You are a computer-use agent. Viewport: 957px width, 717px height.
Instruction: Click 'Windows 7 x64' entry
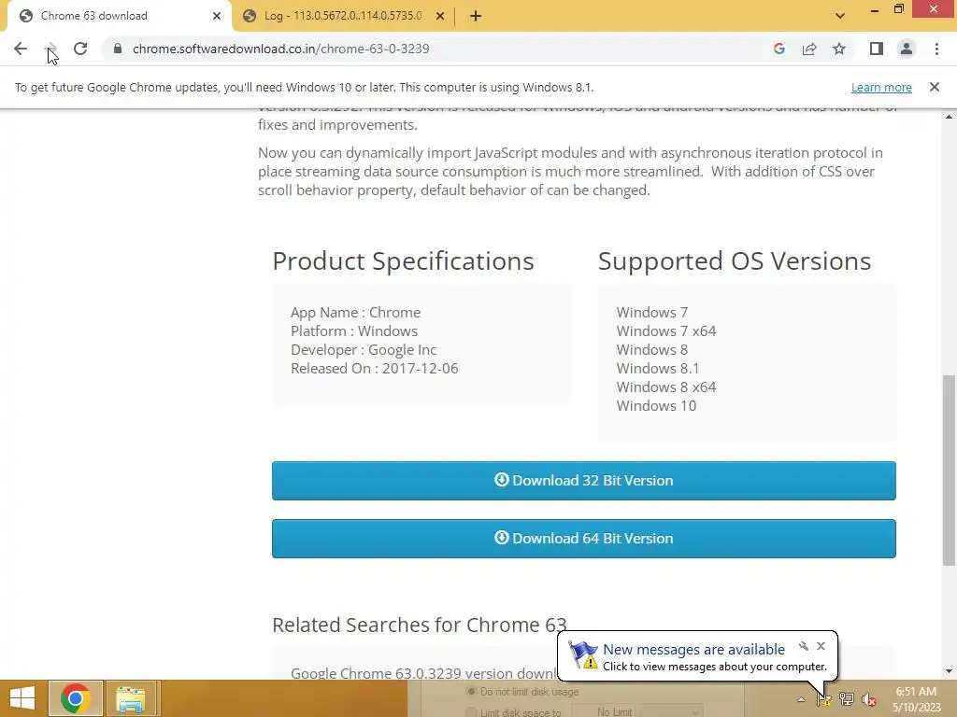pyautogui.click(x=665, y=331)
